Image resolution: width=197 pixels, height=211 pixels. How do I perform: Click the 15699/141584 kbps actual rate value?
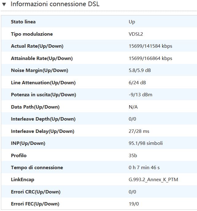click(x=150, y=46)
